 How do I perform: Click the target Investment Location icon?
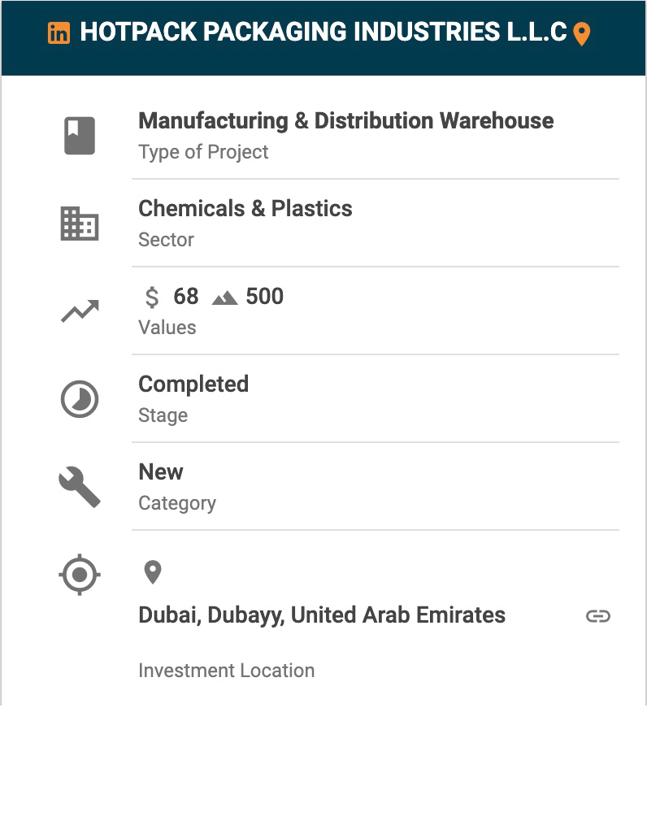pyautogui.click(x=80, y=575)
